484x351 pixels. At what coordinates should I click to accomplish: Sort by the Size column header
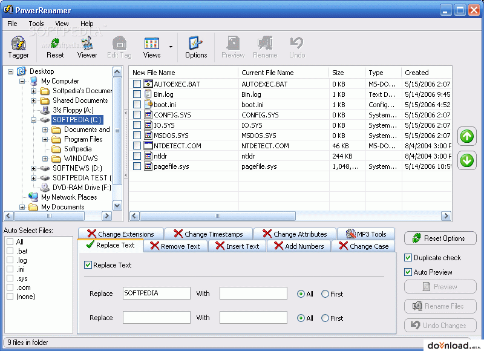click(x=347, y=73)
